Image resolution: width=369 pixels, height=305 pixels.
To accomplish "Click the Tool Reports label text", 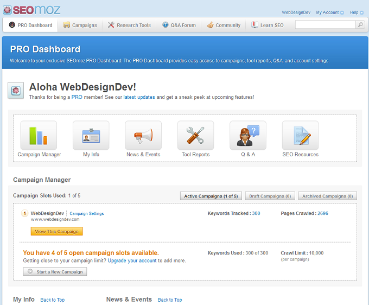I will (195, 154).
